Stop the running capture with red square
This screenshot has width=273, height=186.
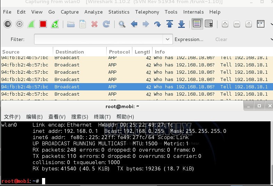(x=43, y=24)
